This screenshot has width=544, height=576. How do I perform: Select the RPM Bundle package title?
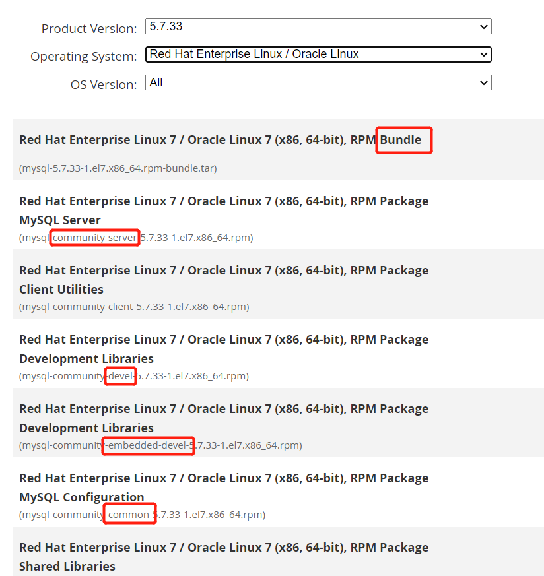coord(220,140)
